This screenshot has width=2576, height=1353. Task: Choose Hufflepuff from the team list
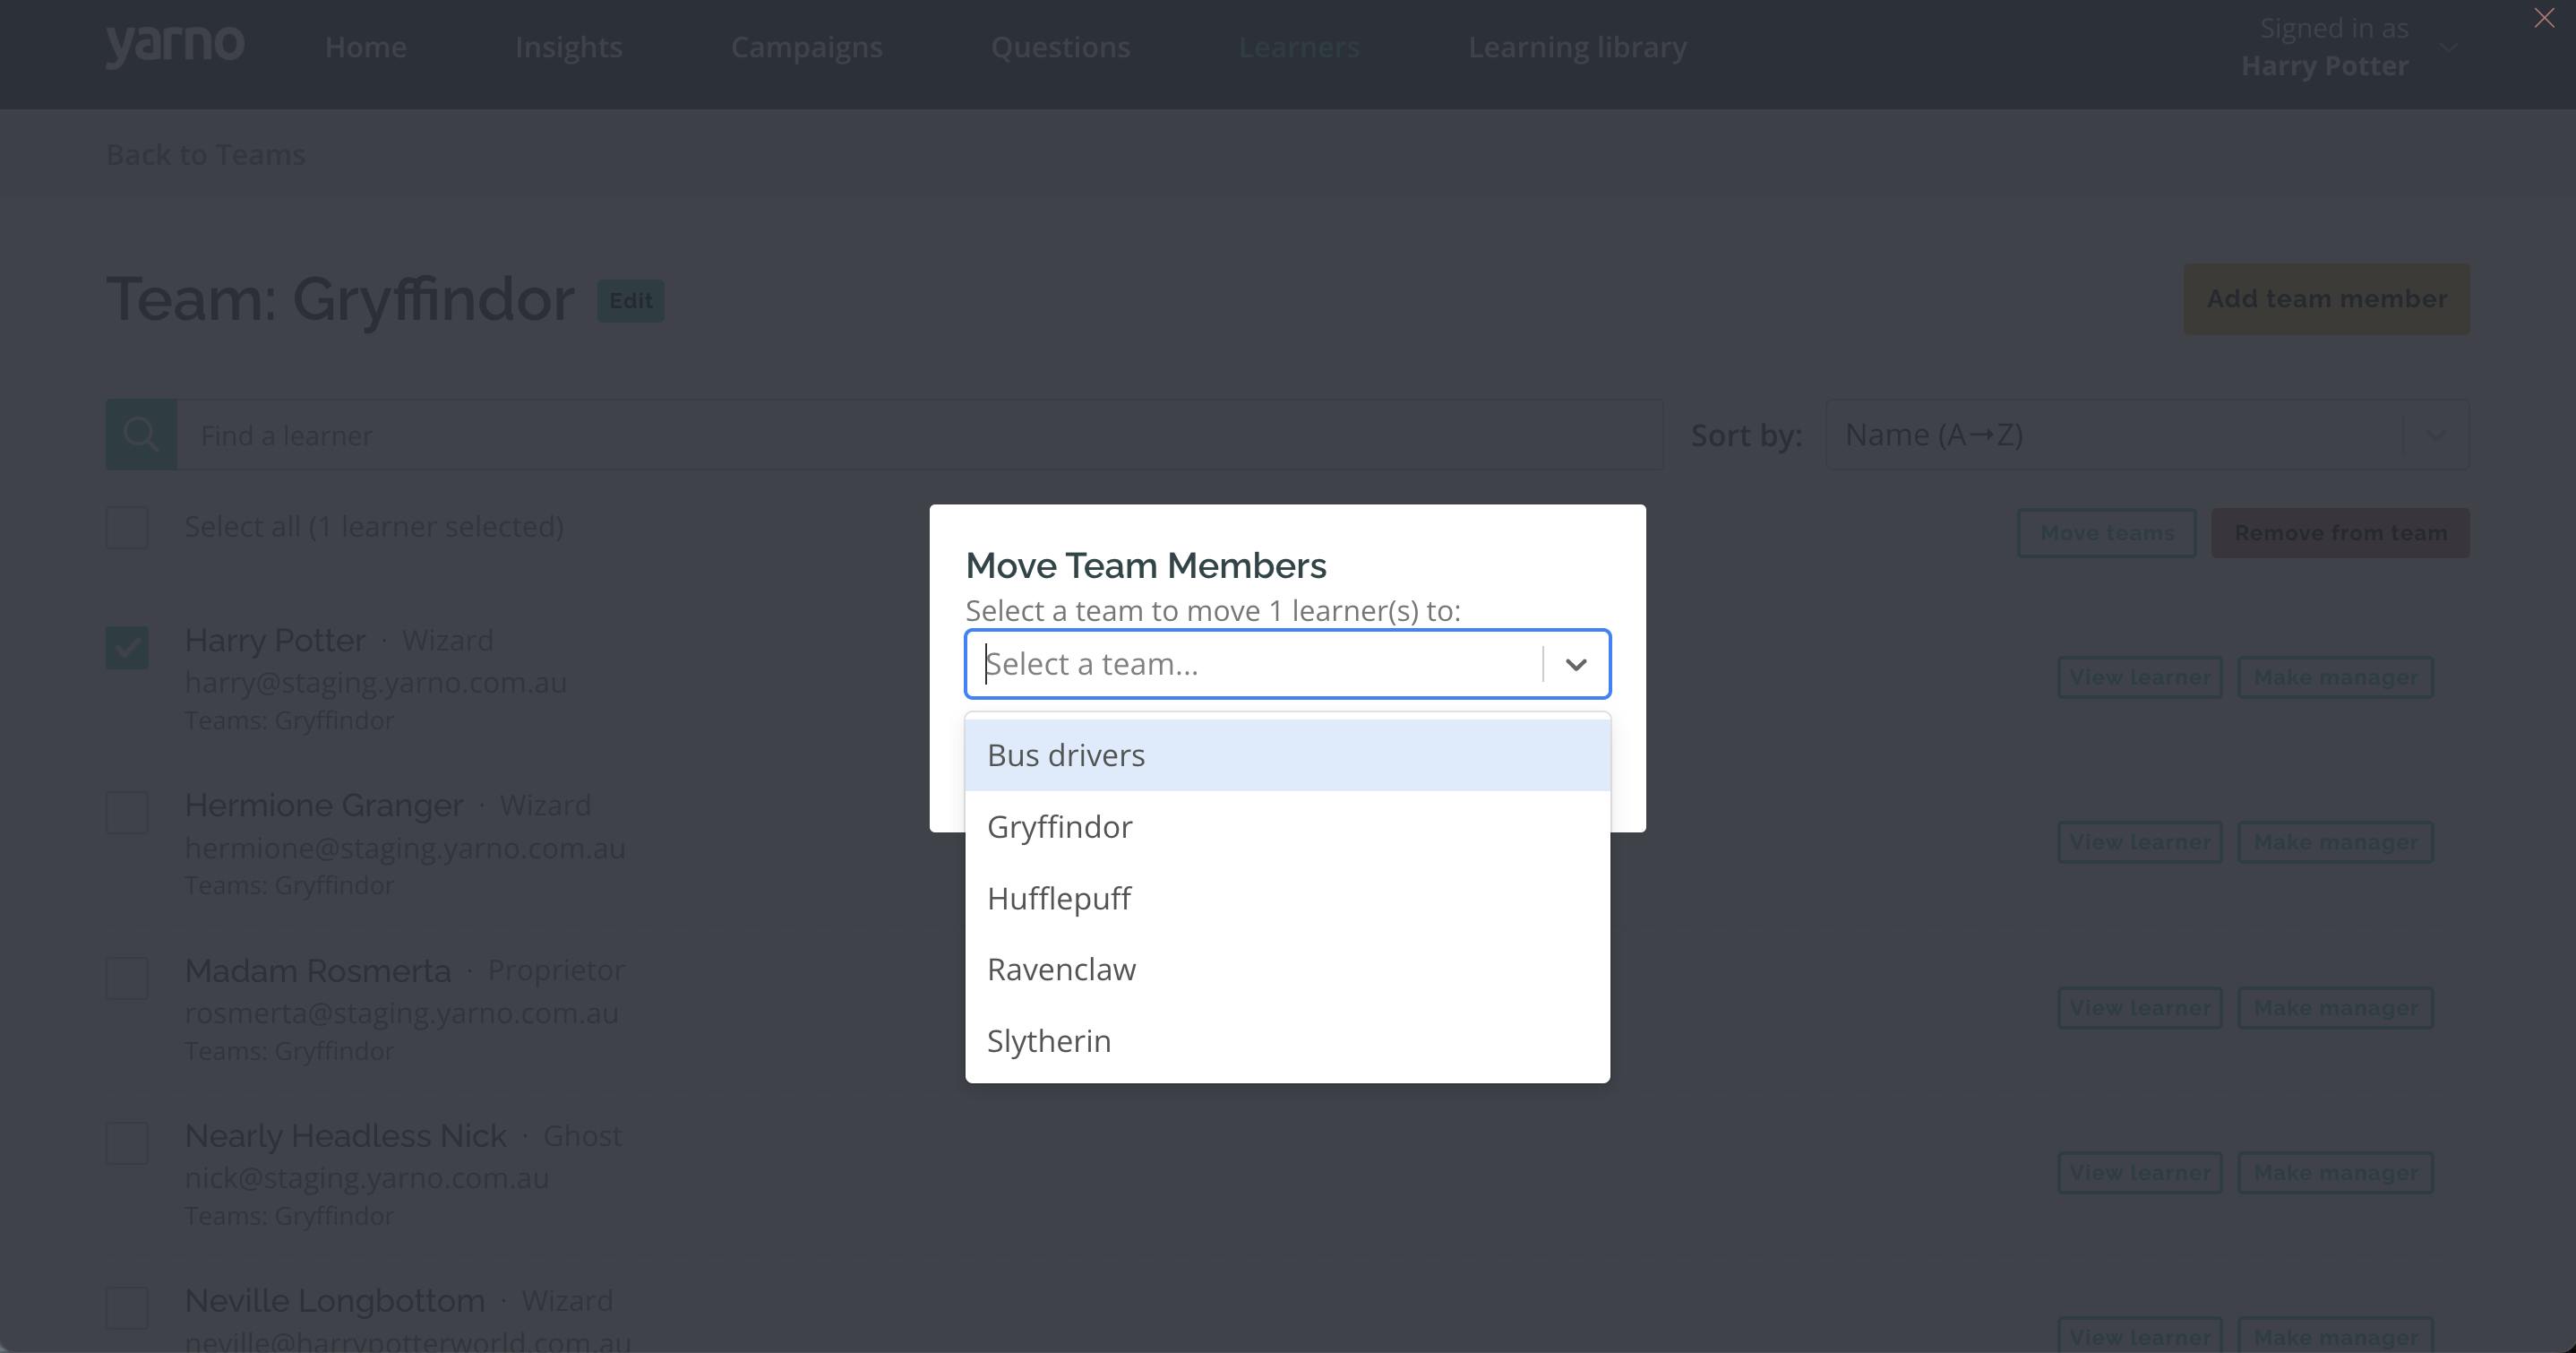(1287, 898)
